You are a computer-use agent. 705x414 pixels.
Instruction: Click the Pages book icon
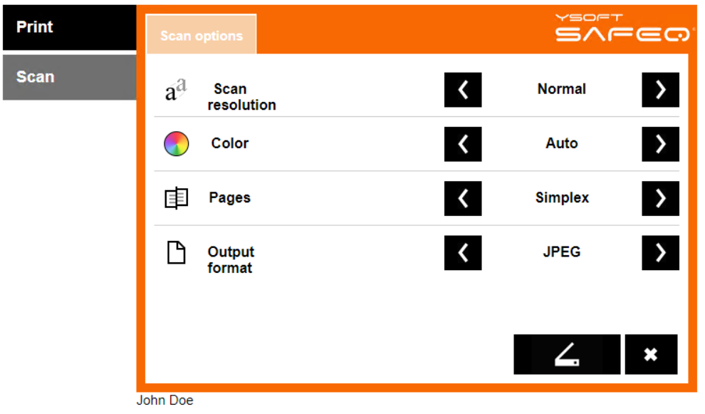tap(176, 198)
